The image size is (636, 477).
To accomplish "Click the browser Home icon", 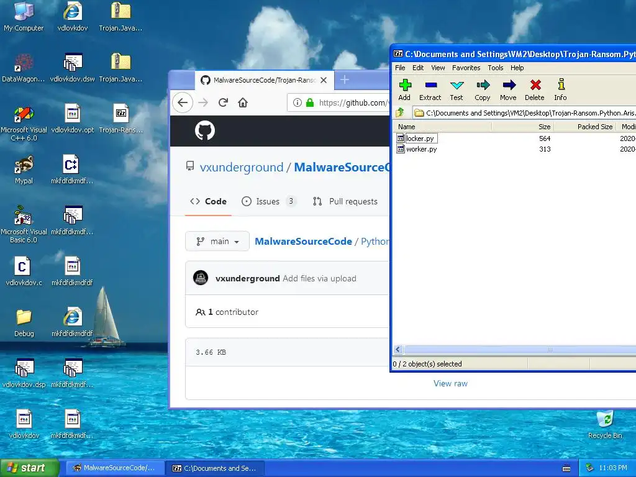I will pos(243,102).
